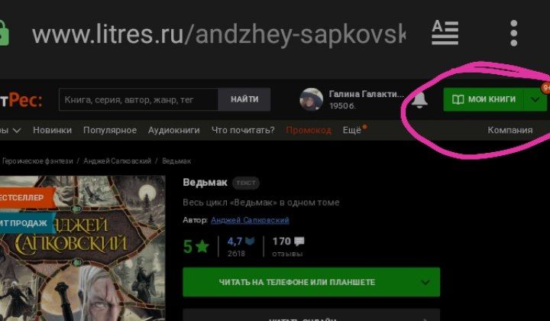
Task: Open notifications bell icon
Action: coord(419,100)
